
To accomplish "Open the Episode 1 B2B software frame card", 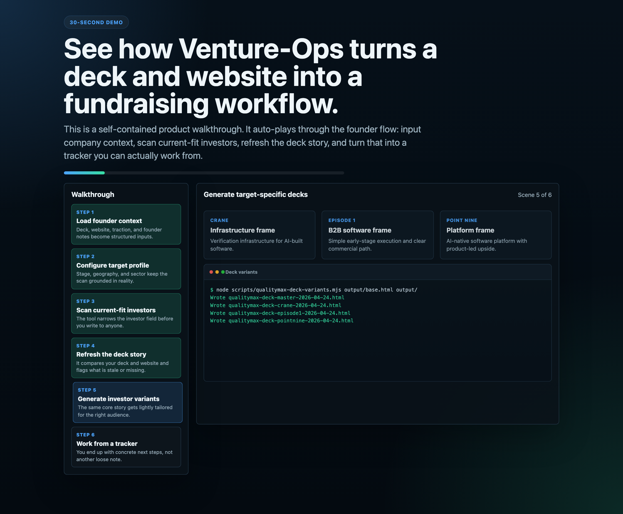I will coord(377,235).
